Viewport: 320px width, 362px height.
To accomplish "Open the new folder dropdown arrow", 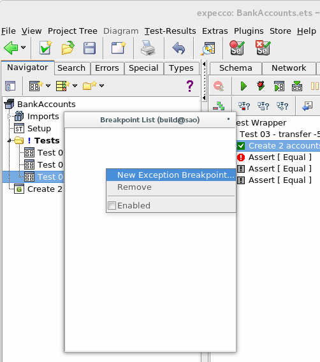I will point(101,85).
